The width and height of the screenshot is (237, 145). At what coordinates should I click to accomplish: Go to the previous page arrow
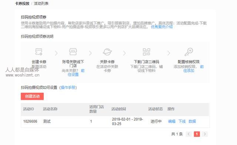pos(188,134)
